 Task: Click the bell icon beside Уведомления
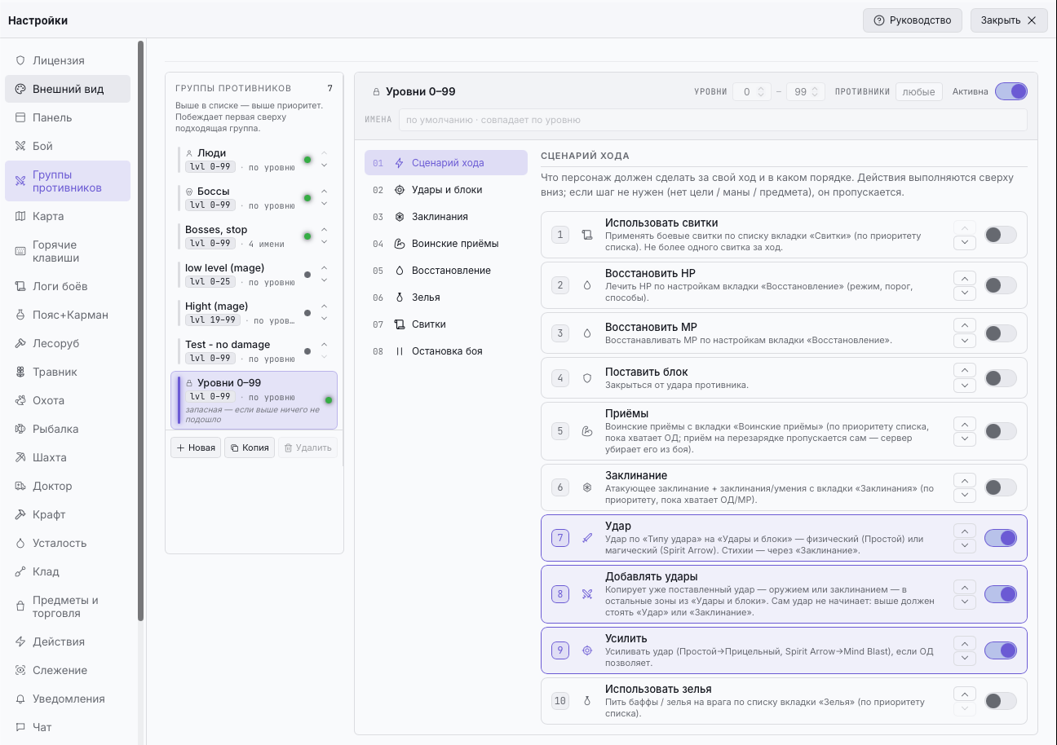(20, 699)
